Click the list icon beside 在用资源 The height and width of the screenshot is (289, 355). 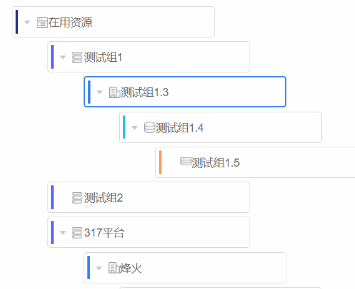[42, 22]
